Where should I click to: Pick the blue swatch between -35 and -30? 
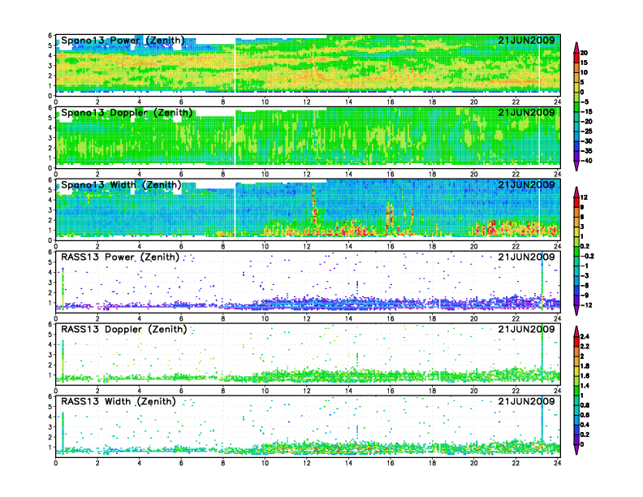(x=576, y=146)
